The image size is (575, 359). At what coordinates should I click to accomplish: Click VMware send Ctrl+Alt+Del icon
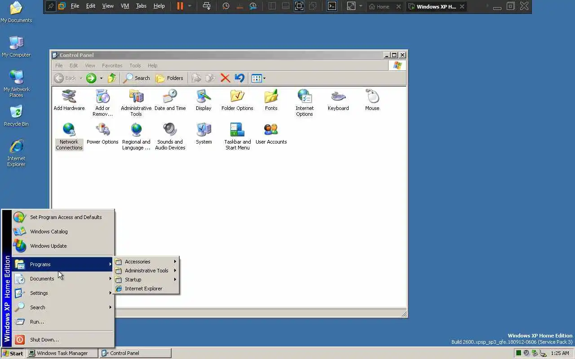(206, 6)
